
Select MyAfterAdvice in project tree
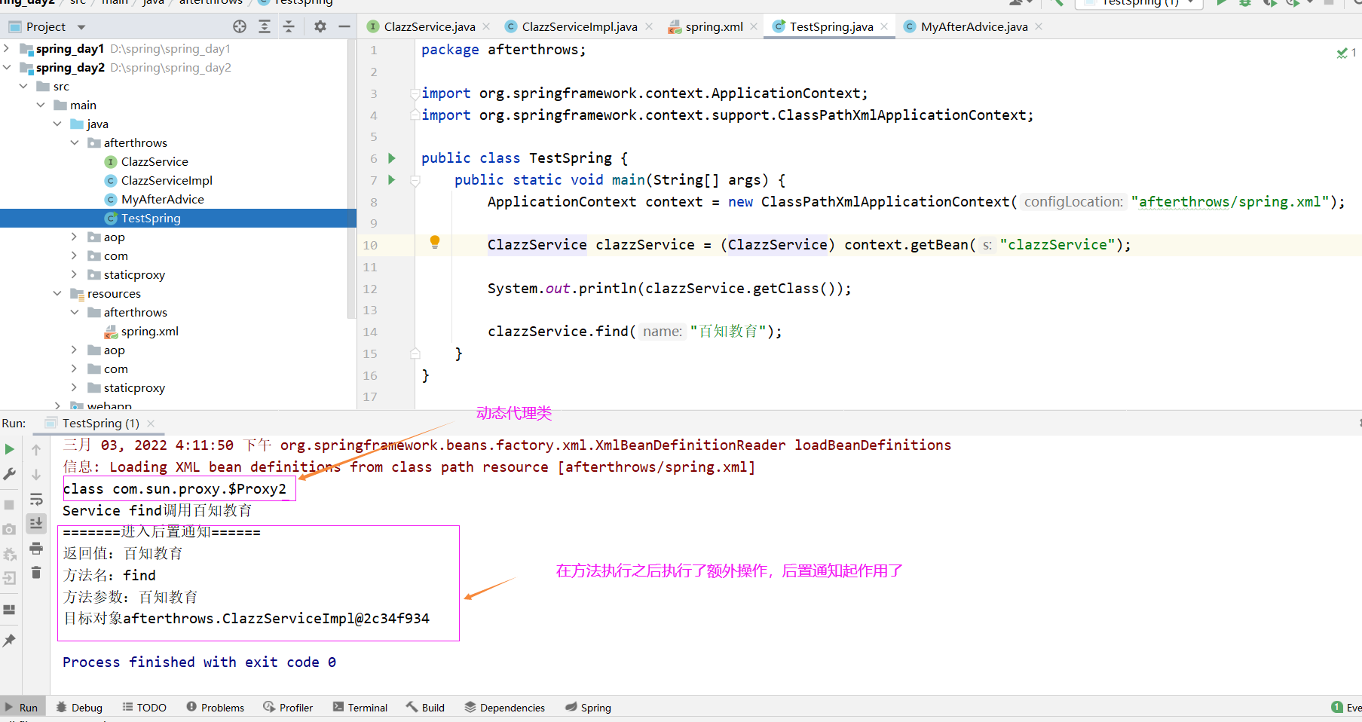click(162, 199)
